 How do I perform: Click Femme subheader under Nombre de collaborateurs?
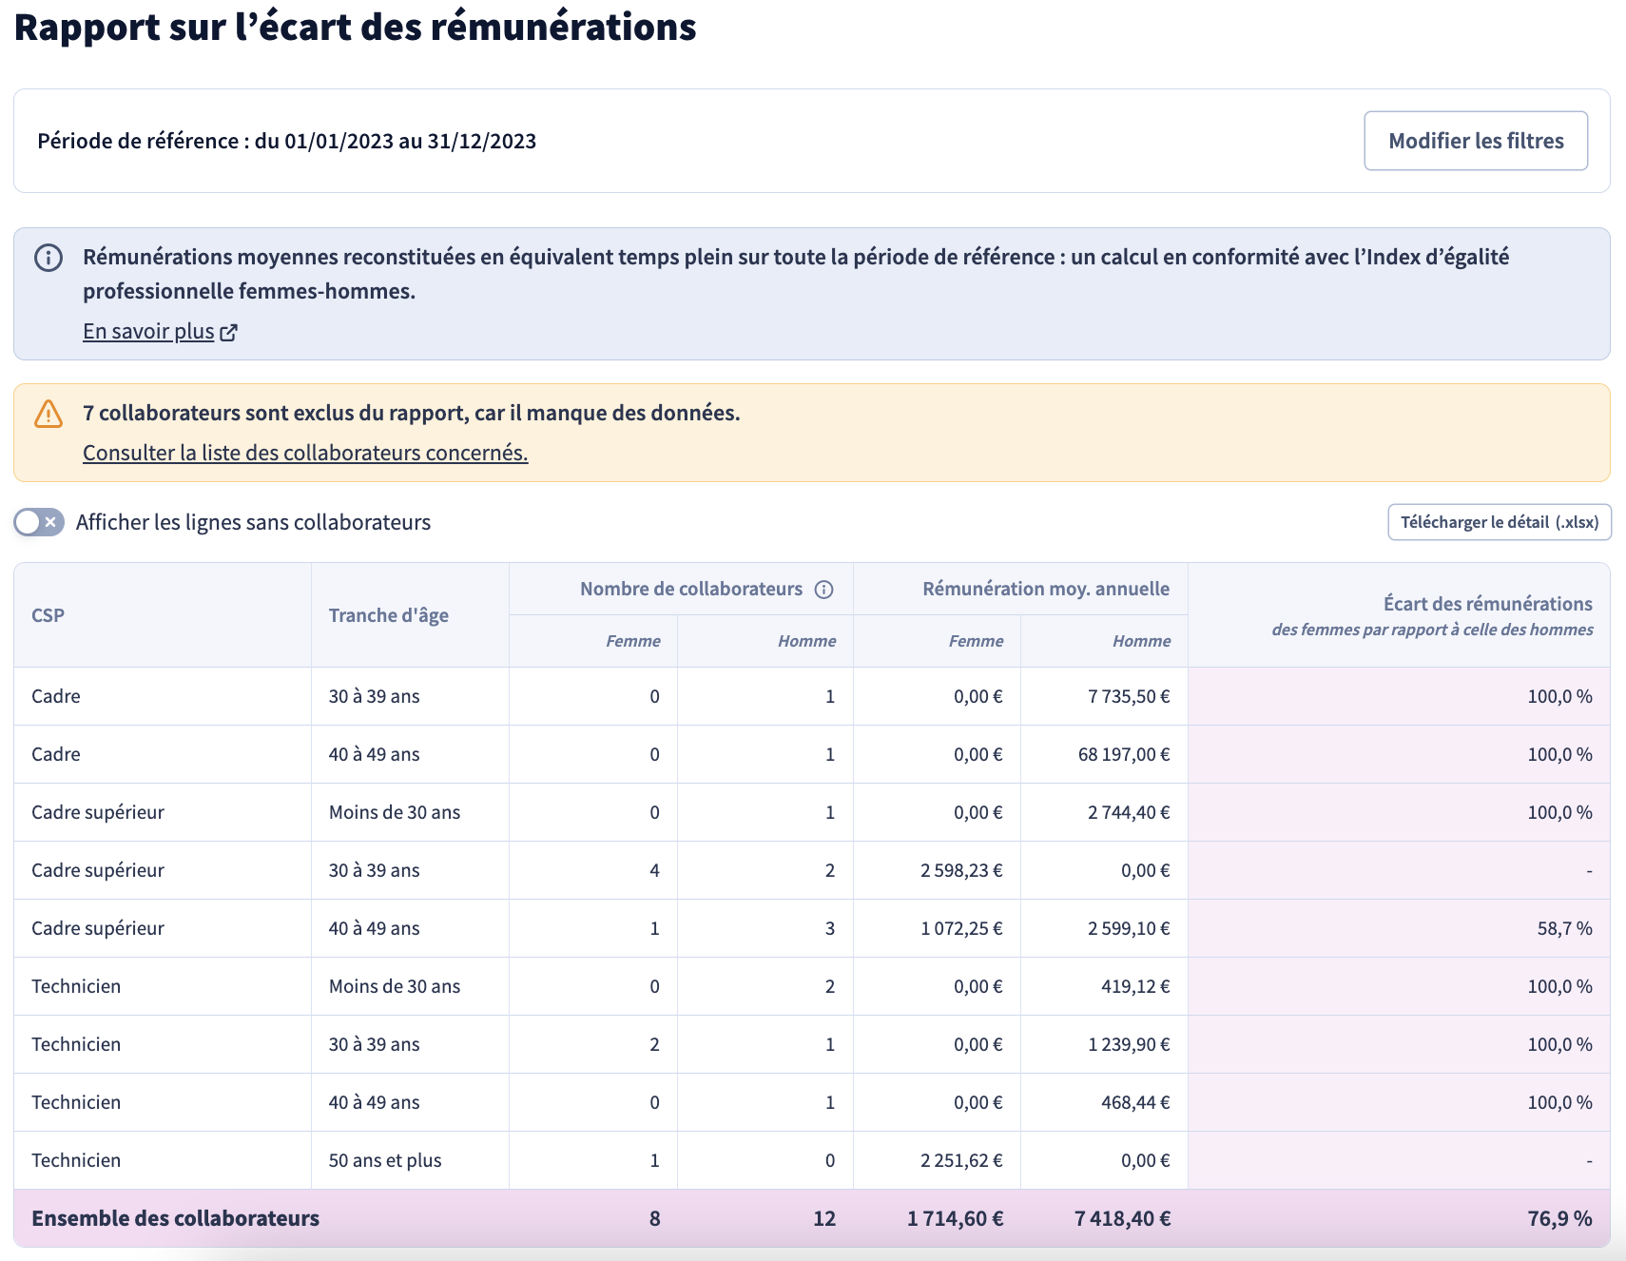[x=633, y=641]
